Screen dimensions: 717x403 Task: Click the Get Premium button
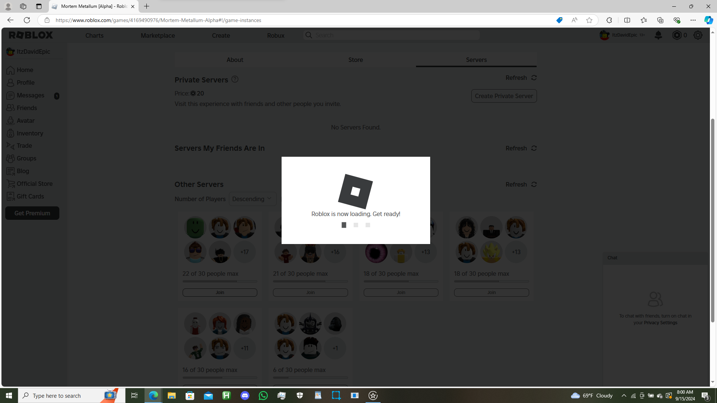[32, 213]
